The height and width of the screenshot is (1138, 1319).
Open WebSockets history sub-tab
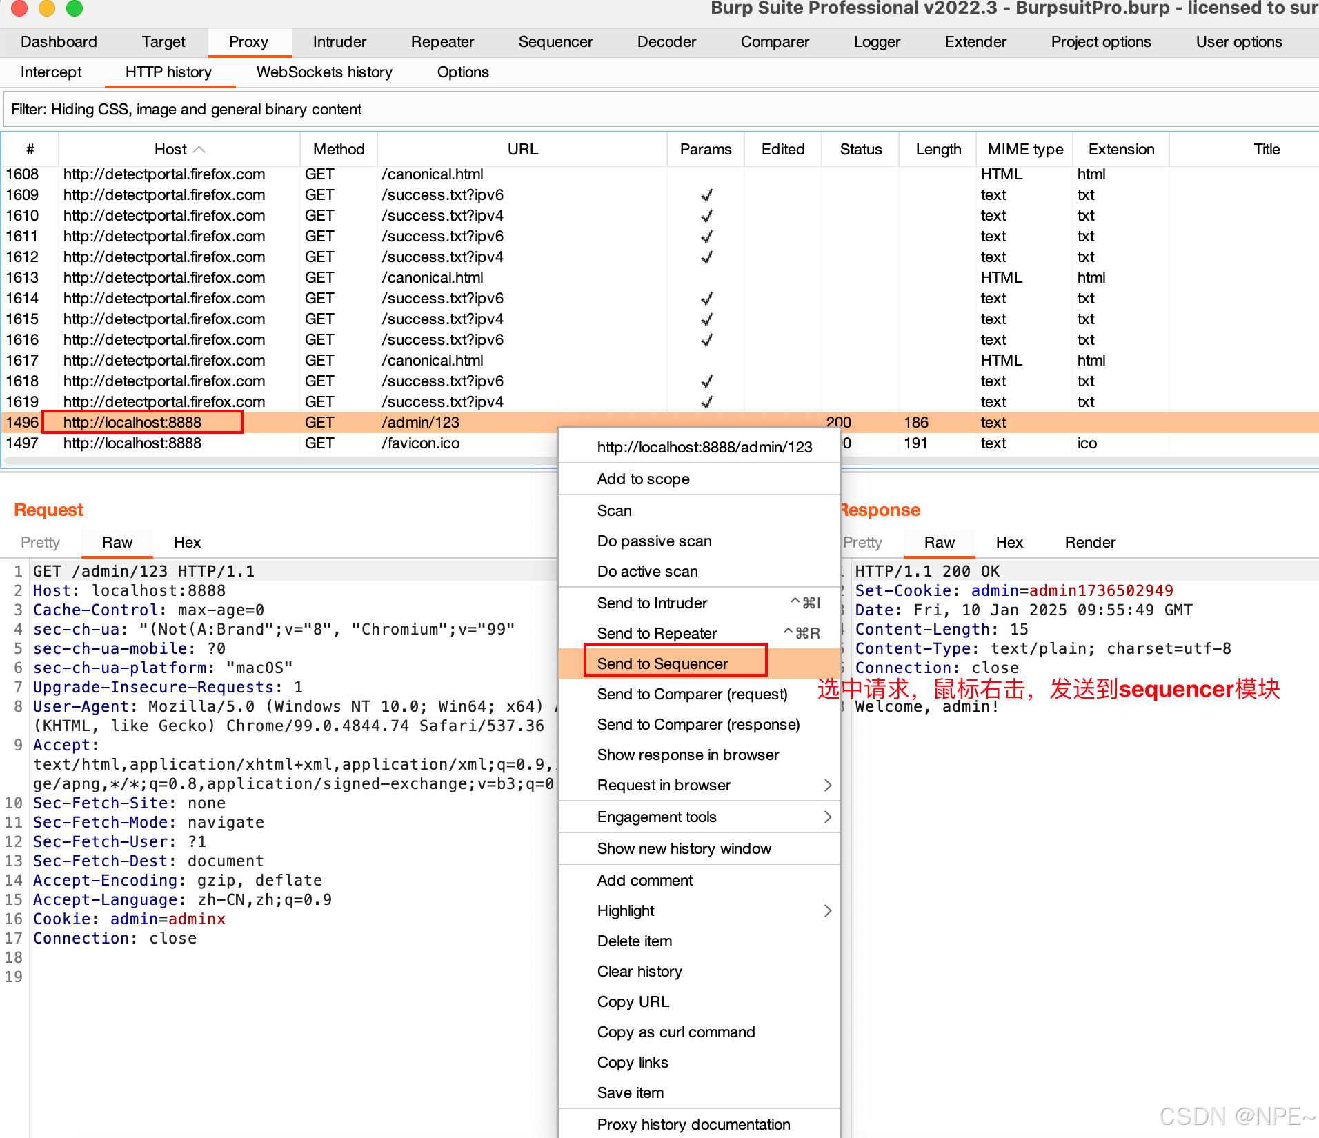324,72
